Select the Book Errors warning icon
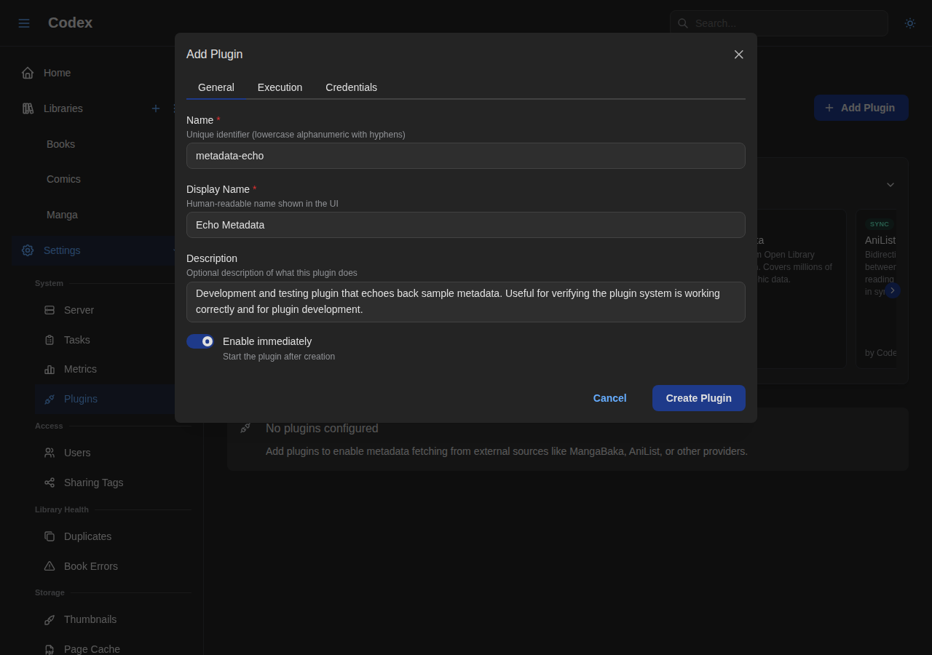 click(48, 565)
